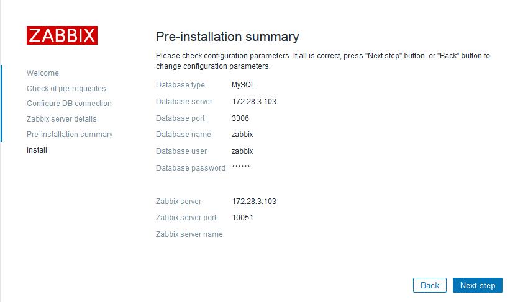
Task: Click the Zabbix server port 10051
Action: click(242, 218)
